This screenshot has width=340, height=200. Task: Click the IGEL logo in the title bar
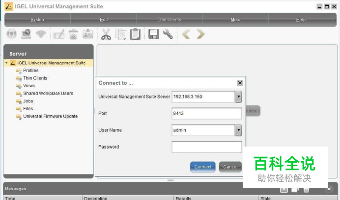9,6
